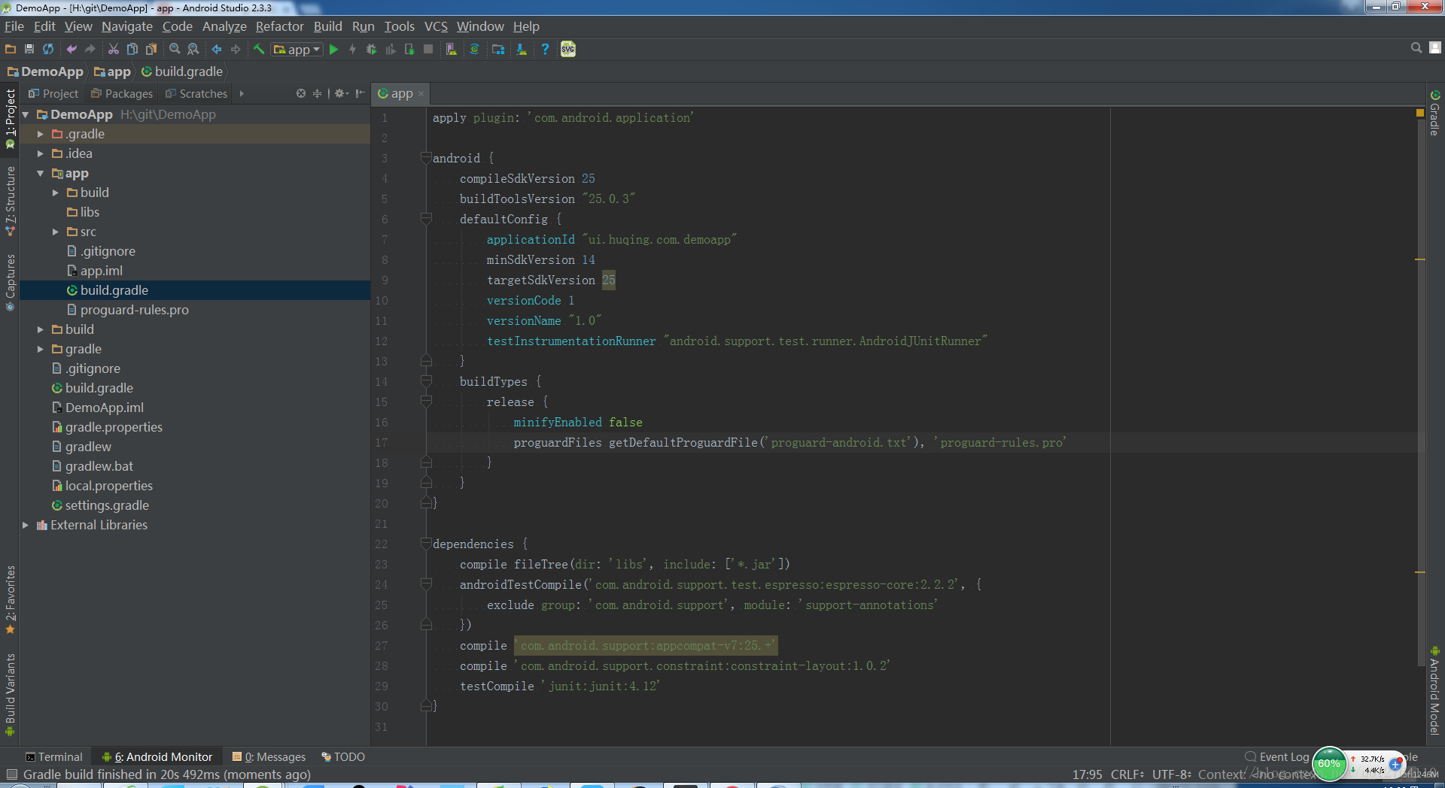Open the 0: Messages tool button
This screenshot has height=788, width=1445.
point(269,756)
